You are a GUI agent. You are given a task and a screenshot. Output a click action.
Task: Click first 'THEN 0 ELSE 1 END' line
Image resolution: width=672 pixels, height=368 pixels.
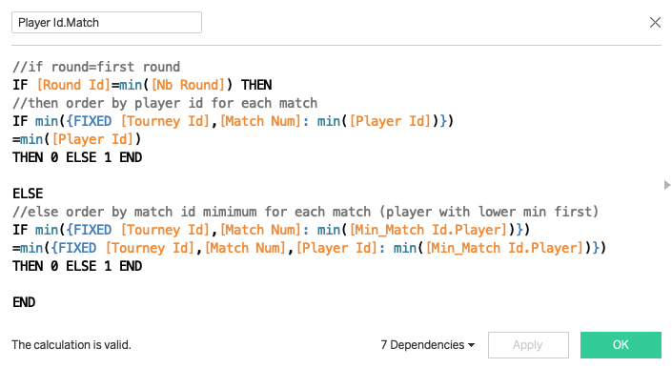pos(77,157)
